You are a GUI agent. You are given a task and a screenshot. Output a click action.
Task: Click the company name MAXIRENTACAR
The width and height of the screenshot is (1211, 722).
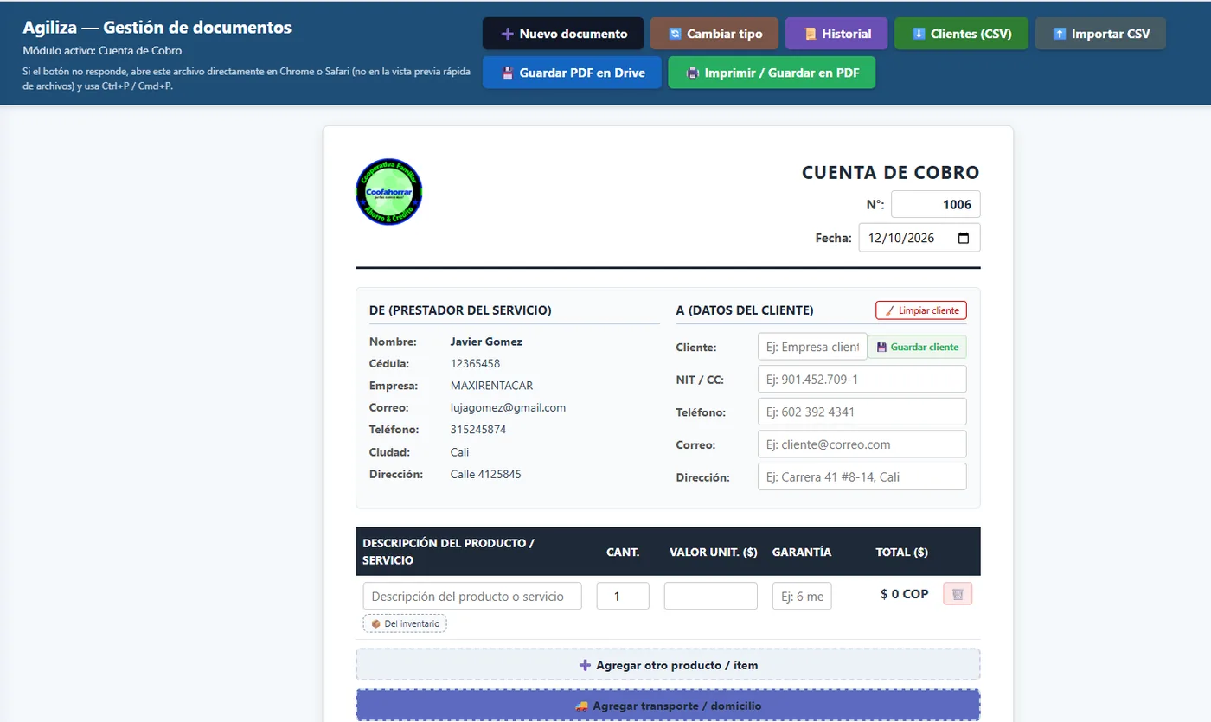(x=491, y=386)
